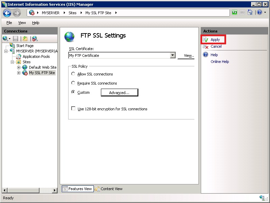This screenshot has height=203, width=270.
Task: Click Help in the Actions pane
Action: (214, 55)
